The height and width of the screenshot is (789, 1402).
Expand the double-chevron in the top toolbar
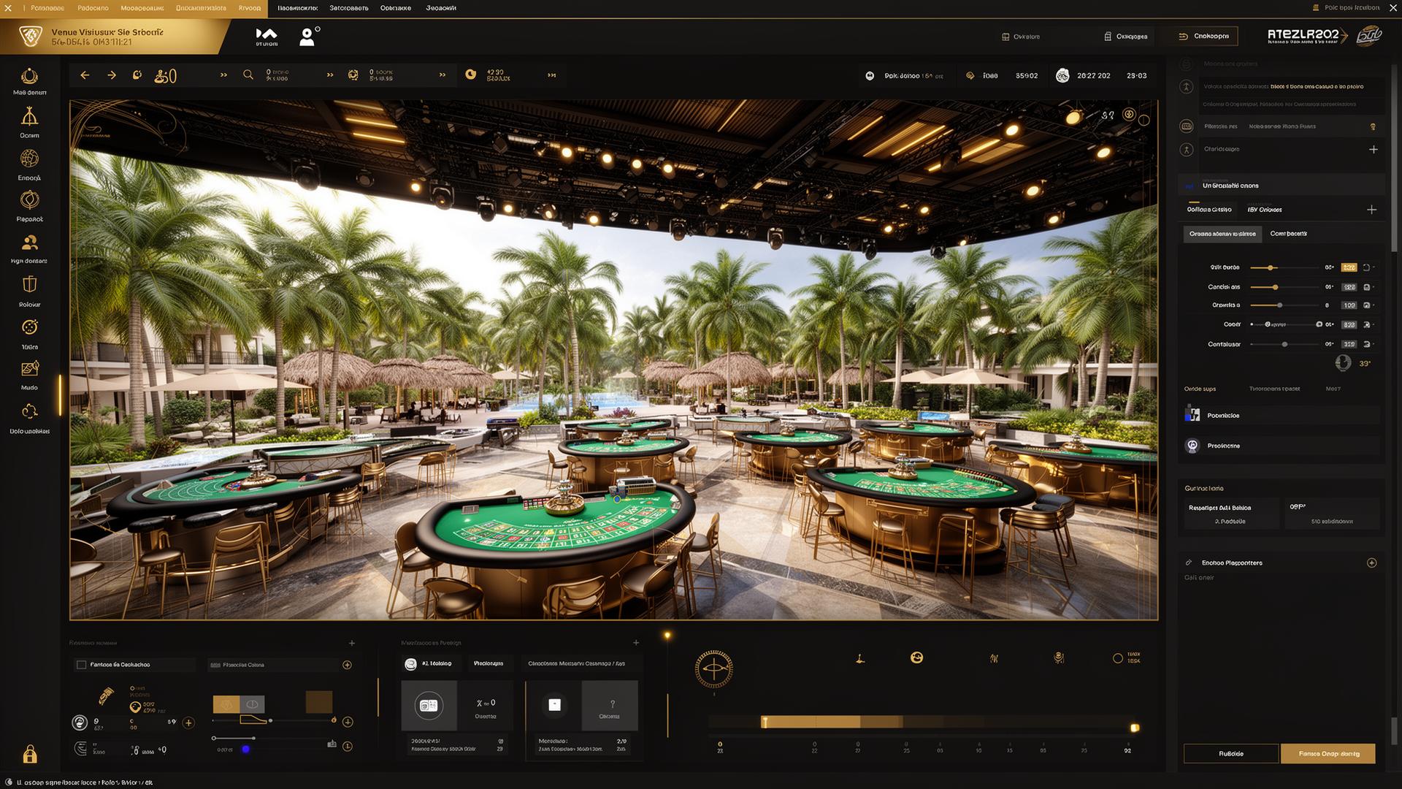223,75
